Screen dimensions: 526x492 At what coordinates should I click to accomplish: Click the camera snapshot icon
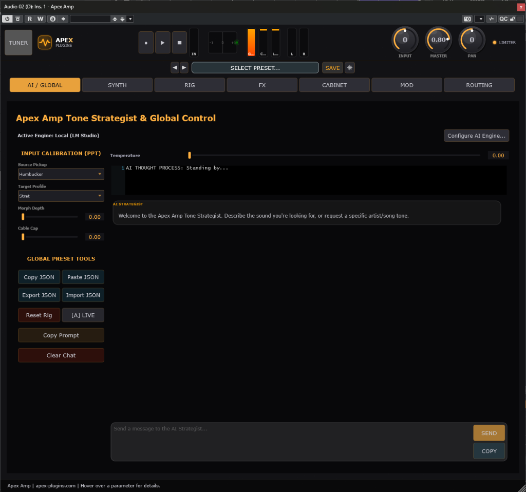pos(467,19)
